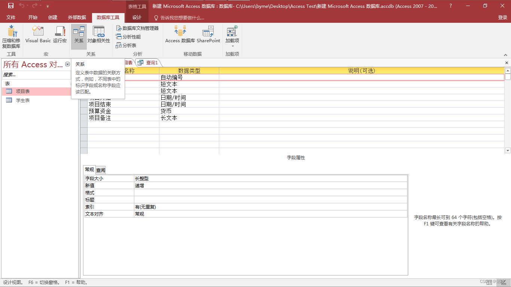This screenshot has width=511, height=287.
Task: Select the 预算资金 field name
Action: pyautogui.click(x=123, y=111)
